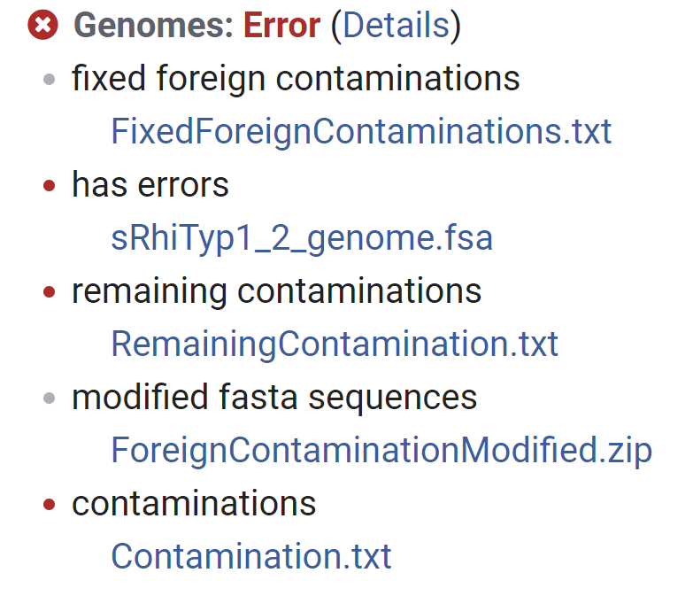Download sRhiTyp1_2_genome.fsa file
This screenshot has width=693, height=596.
[302, 238]
